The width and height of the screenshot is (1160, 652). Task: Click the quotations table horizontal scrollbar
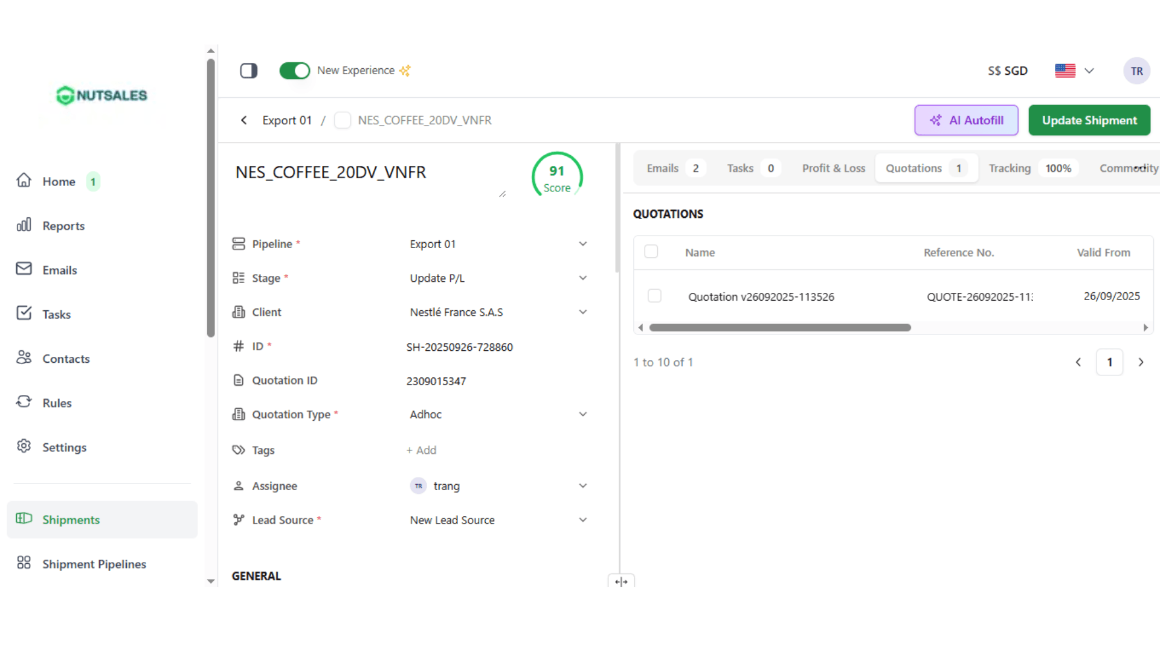779,328
